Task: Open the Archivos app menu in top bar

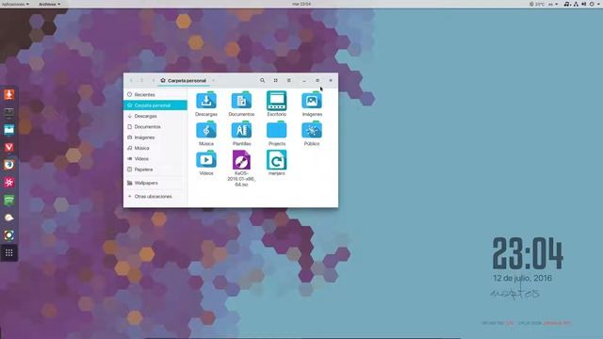Action: click(x=49, y=4)
